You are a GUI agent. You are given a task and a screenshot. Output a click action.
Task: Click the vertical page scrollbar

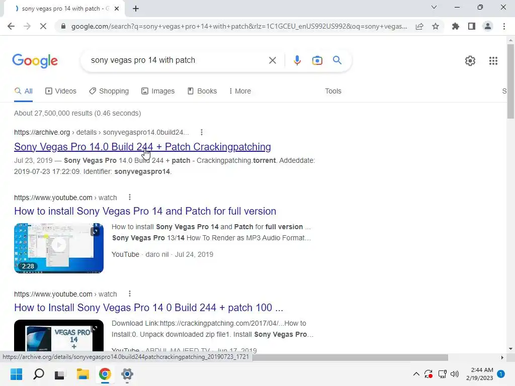coord(510,81)
